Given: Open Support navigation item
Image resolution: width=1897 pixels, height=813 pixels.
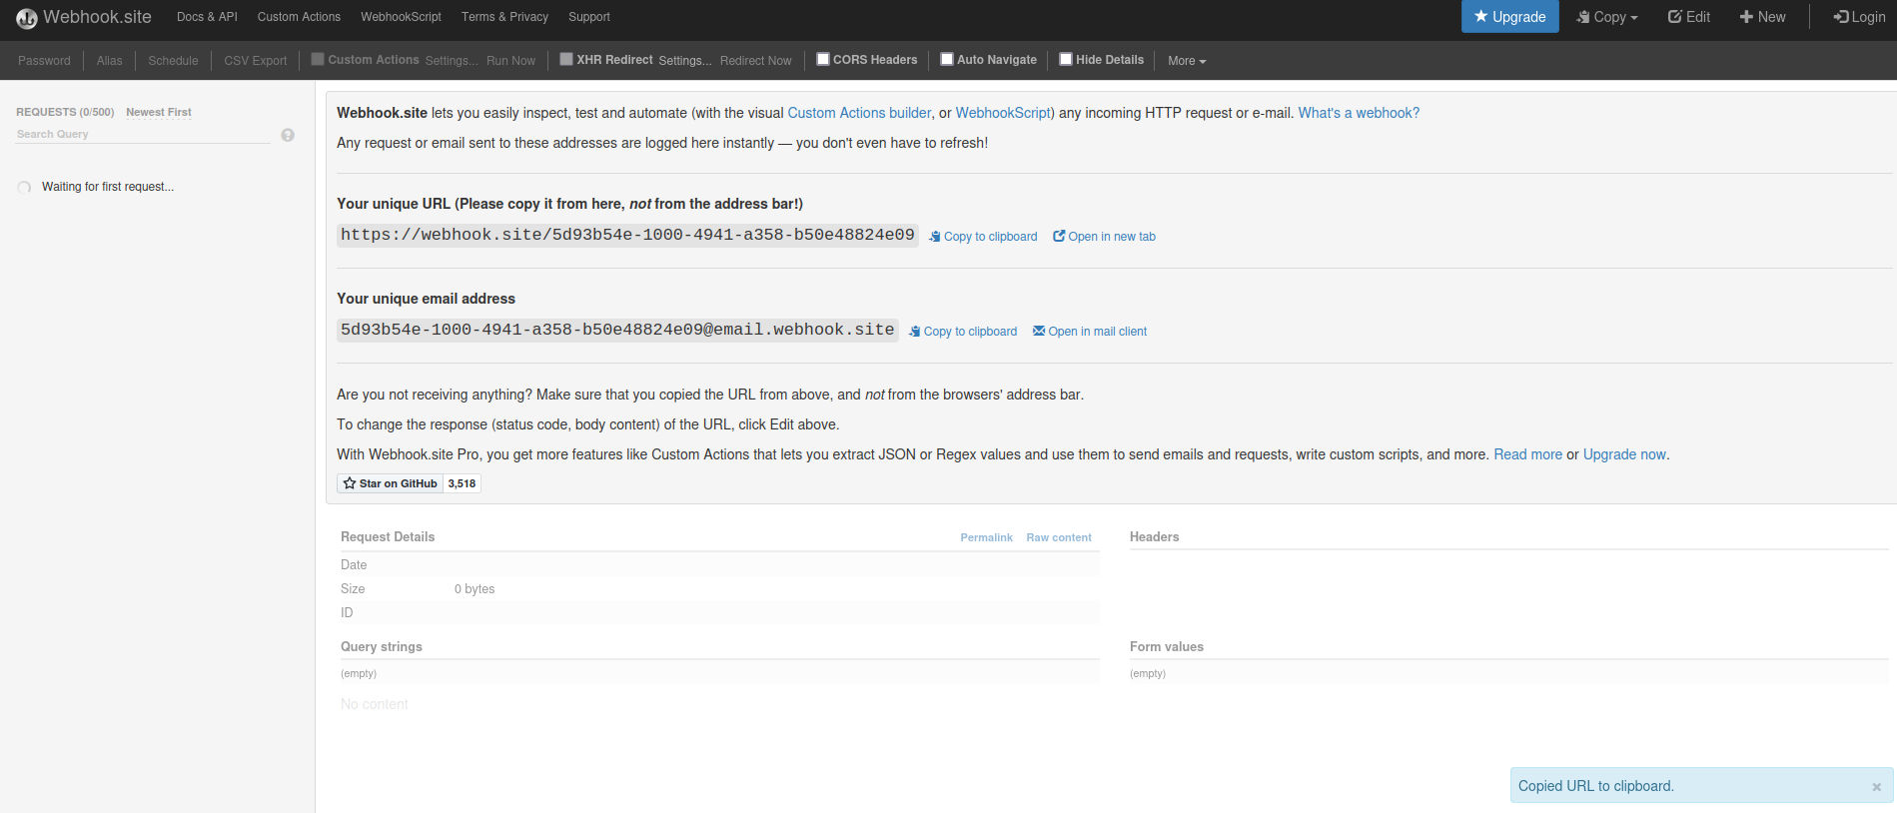Looking at the screenshot, I should point(589,17).
